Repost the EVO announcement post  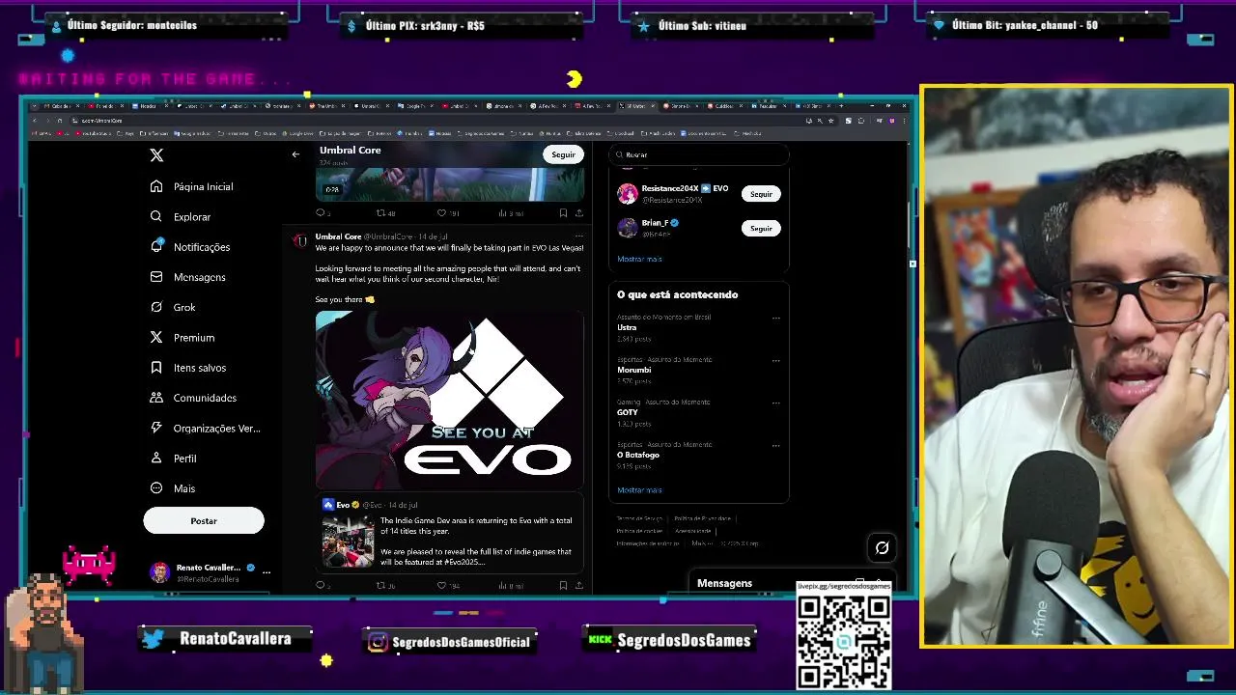[385, 585]
